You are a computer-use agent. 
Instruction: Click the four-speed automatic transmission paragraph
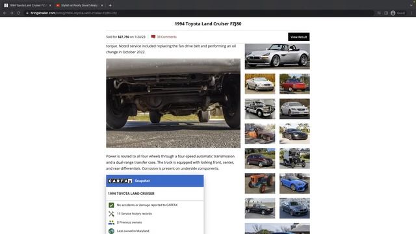(170, 162)
